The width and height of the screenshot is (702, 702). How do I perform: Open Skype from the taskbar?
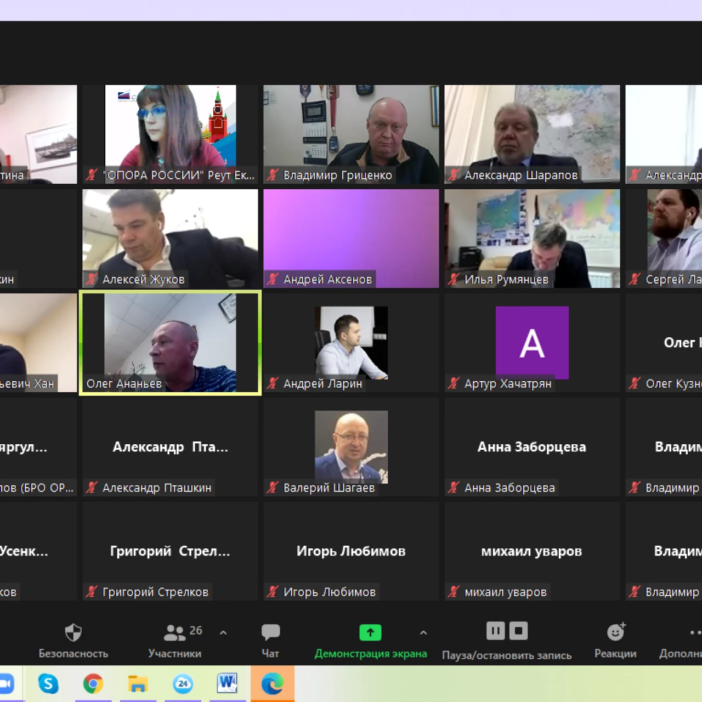[x=48, y=683]
